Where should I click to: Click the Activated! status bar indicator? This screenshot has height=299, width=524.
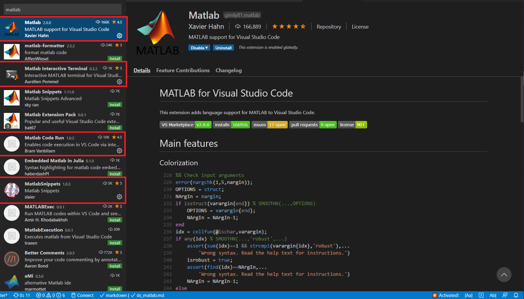(x=446, y=295)
